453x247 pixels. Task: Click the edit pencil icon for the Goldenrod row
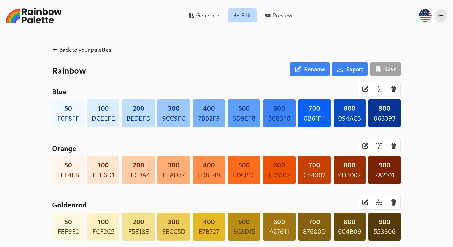pos(365,202)
